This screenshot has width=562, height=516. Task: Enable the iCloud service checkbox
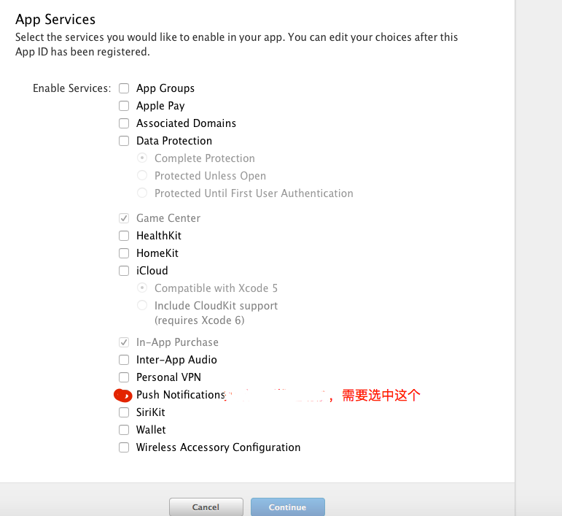pos(124,271)
